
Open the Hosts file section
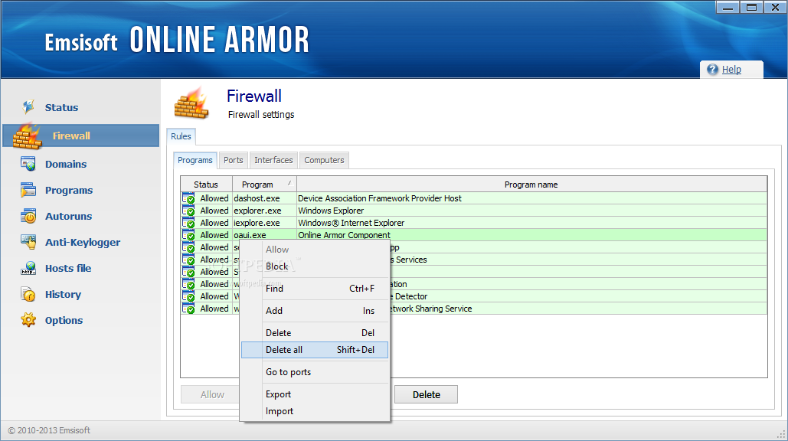pos(68,268)
